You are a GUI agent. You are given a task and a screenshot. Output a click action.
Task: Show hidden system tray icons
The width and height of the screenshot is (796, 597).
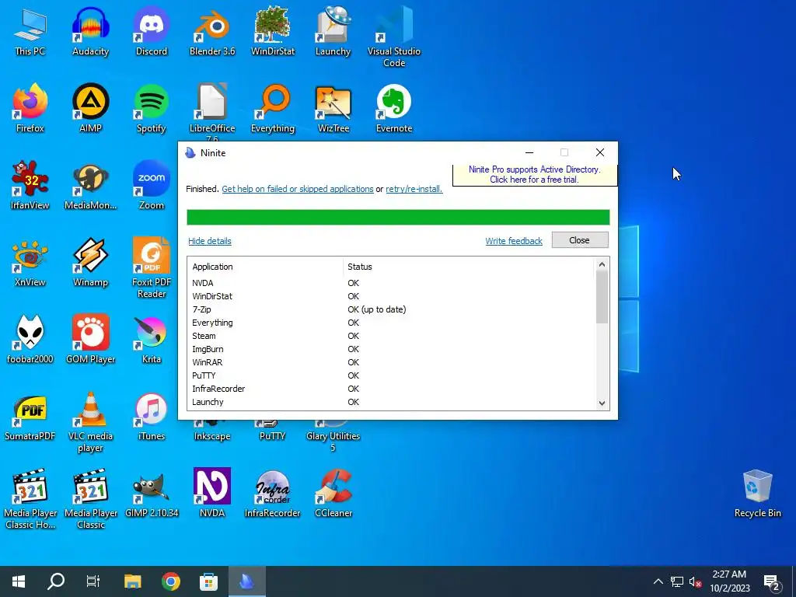[658, 581]
